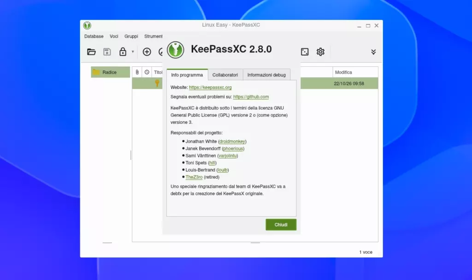
Task: Open hifi profile link
Action: pyautogui.click(x=212, y=163)
